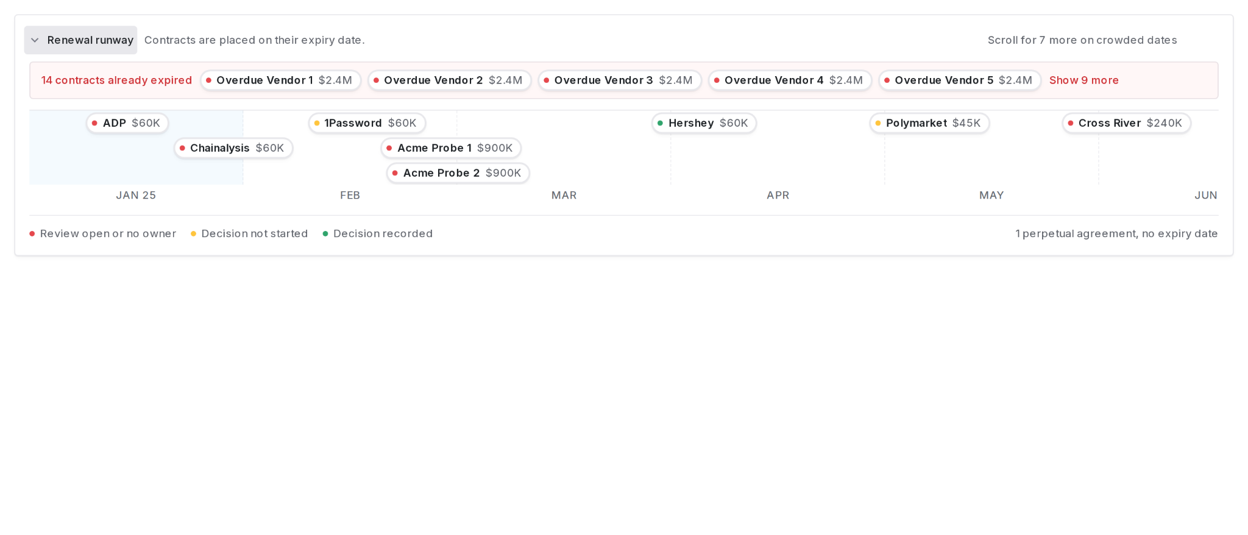Click the "Review open or no owner" legend entry

pyautogui.click(x=103, y=234)
